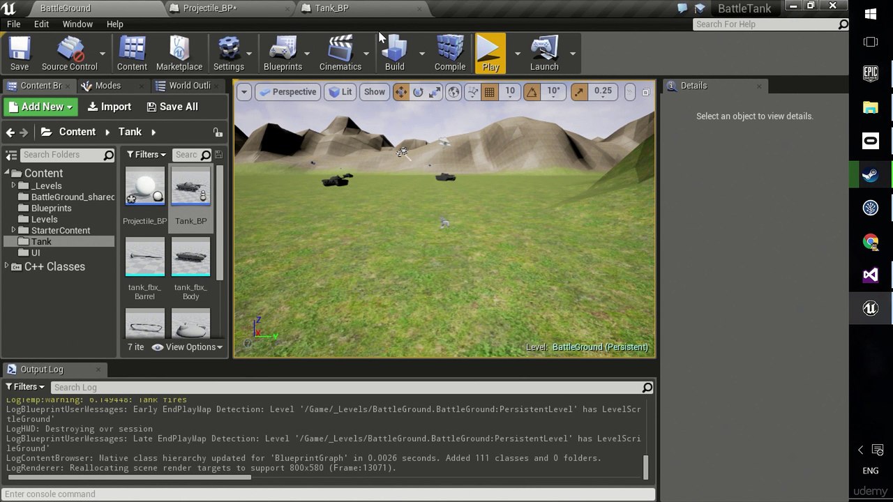Open the Blueprints toolbar icon
Screen dimensions: 893x502
coord(283,54)
